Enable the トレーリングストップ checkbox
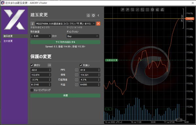This screenshot has height=125, width=196. [x=32, y=90]
